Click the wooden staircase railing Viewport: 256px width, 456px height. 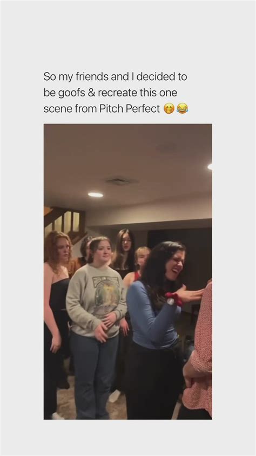pos(65,222)
